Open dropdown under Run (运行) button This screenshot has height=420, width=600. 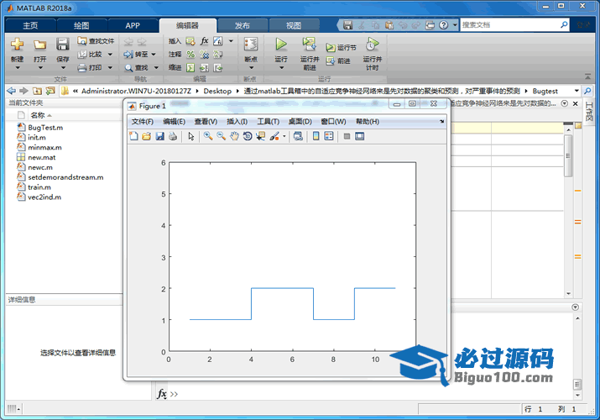coord(282,68)
